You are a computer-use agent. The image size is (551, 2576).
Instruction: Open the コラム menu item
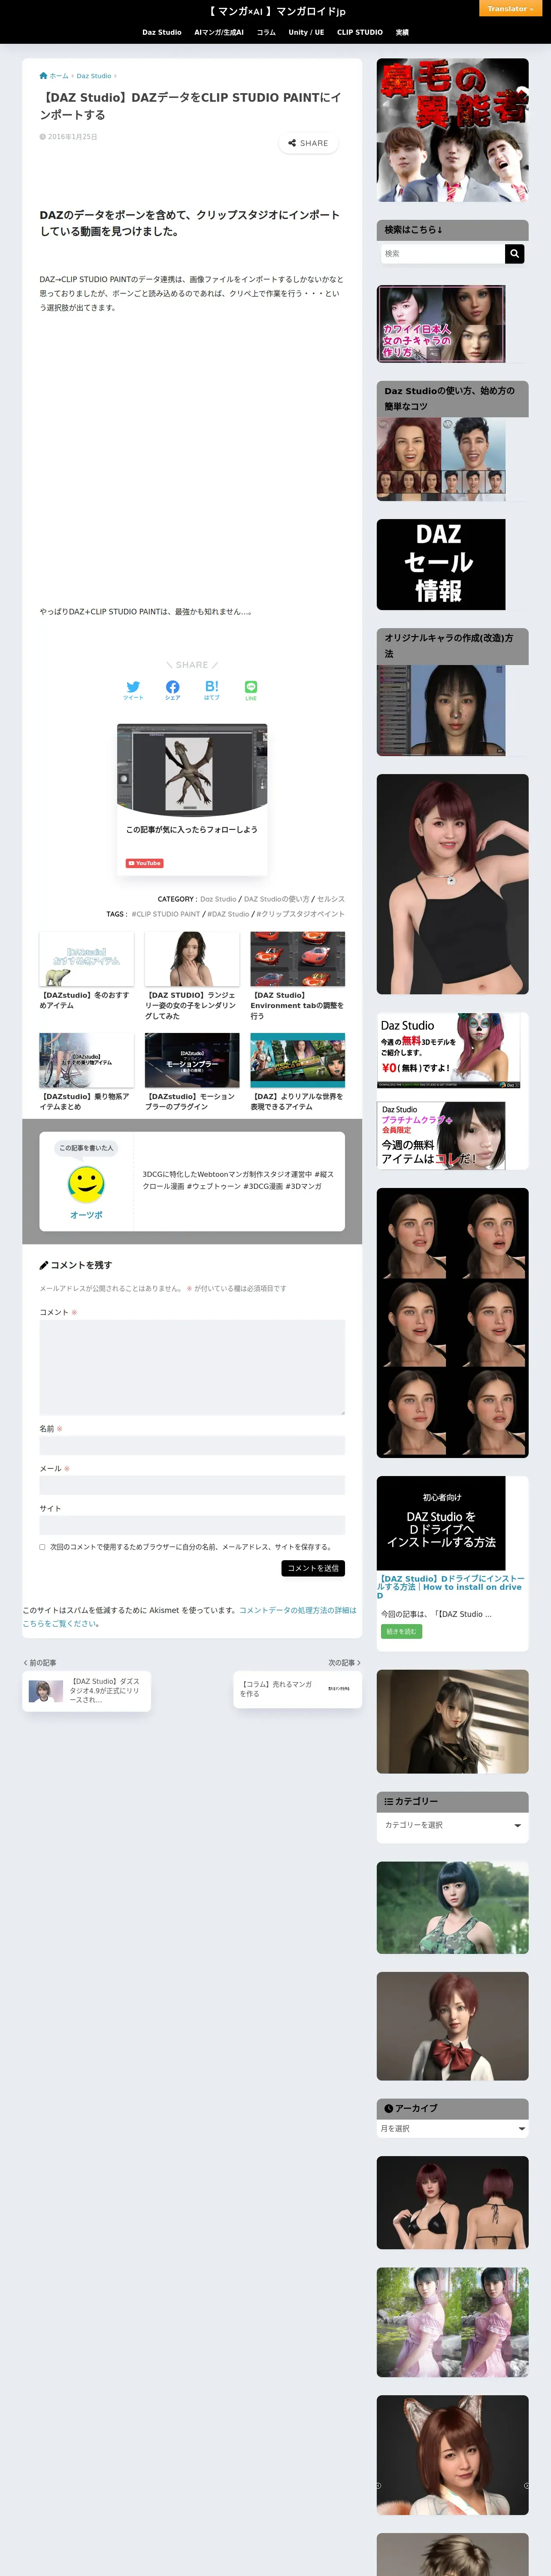coord(266,33)
